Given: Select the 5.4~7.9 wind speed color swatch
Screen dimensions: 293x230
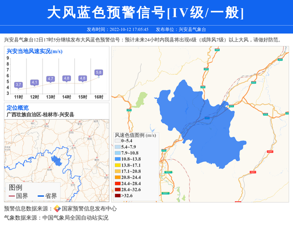Looking at the screenshot, I should [118, 147].
